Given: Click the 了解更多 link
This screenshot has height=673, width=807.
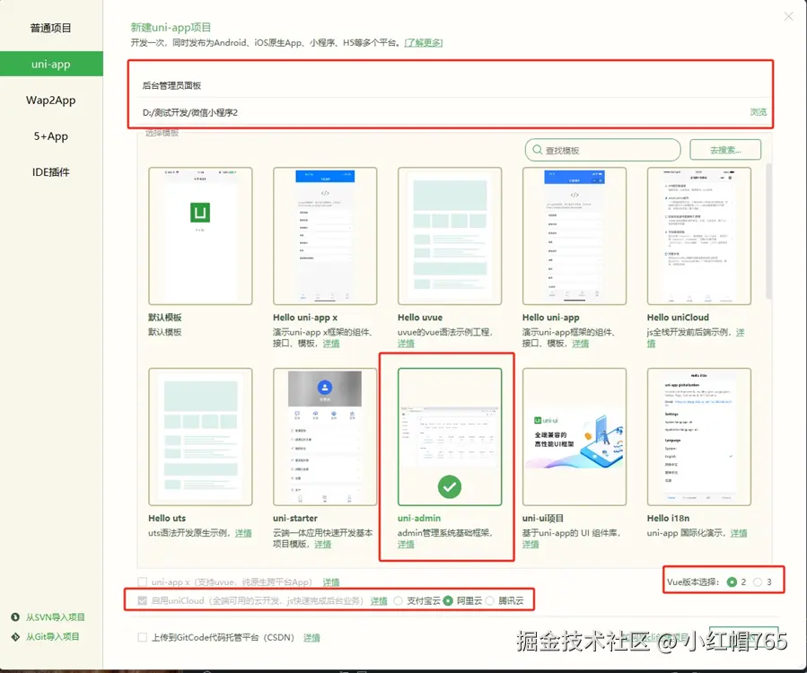Looking at the screenshot, I should (423, 43).
